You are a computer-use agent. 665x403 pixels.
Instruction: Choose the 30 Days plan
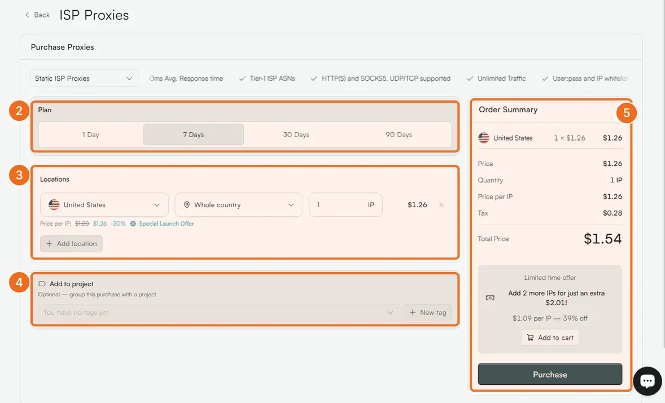coord(296,134)
